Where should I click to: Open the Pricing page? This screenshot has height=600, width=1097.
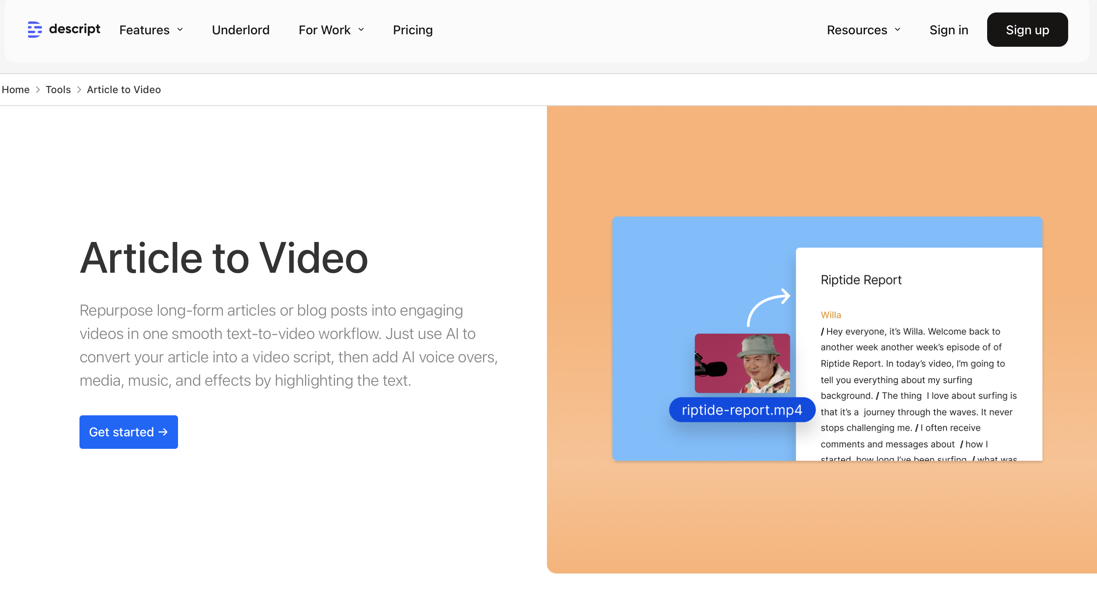pyautogui.click(x=413, y=30)
